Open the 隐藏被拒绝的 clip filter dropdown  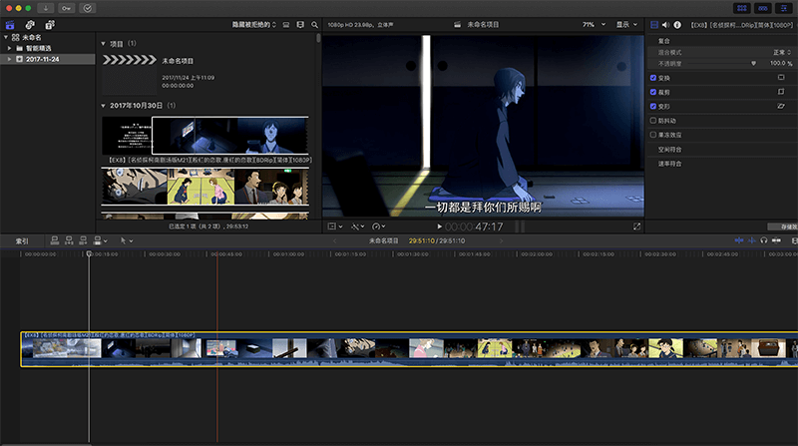pyautogui.click(x=254, y=24)
